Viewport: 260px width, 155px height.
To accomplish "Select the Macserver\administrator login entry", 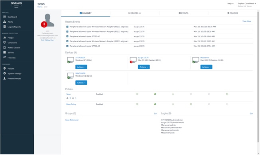I will pos(171,128).
